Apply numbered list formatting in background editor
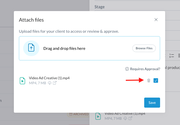This screenshot has height=125, width=180. coord(172,55)
